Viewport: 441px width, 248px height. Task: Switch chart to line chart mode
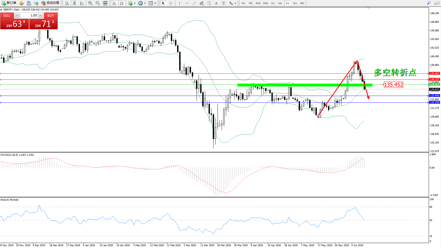[82, 3]
